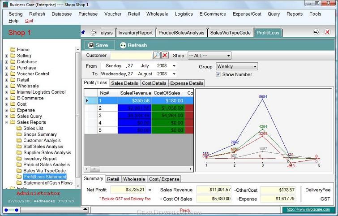Open the Voucher menu

pyautogui.click(x=113, y=14)
